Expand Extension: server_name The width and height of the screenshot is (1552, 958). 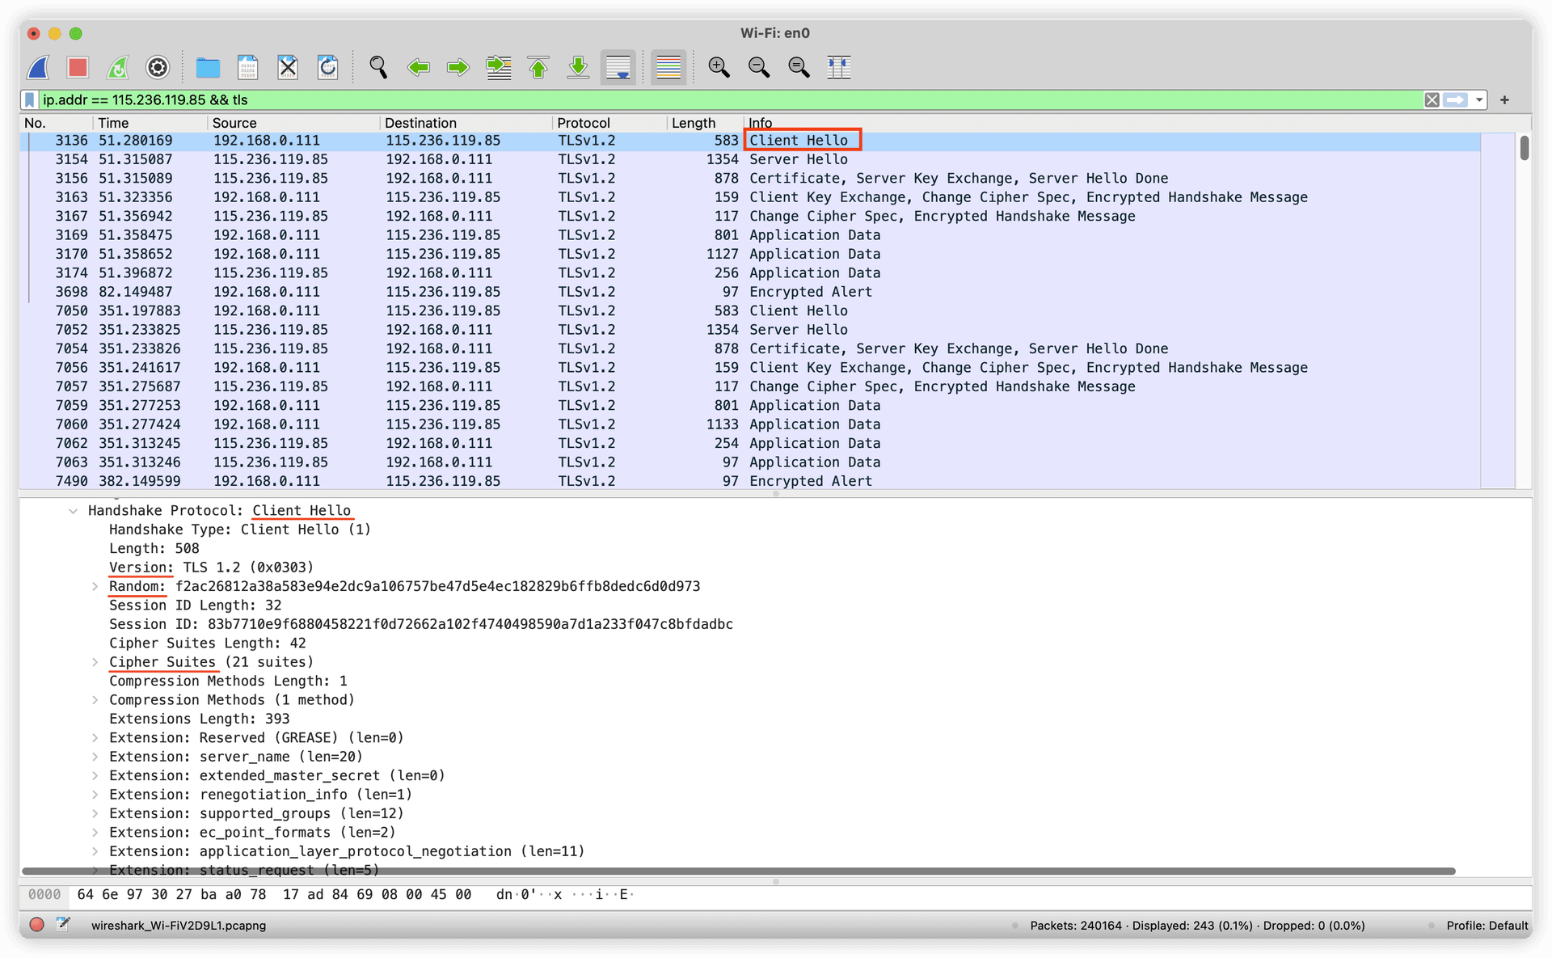click(x=95, y=757)
